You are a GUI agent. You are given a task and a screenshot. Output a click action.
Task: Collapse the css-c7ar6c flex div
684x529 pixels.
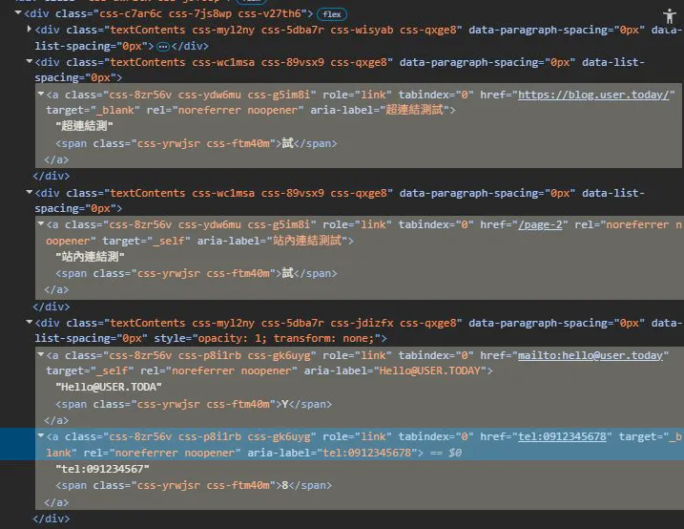pyautogui.click(x=18, y=13)
